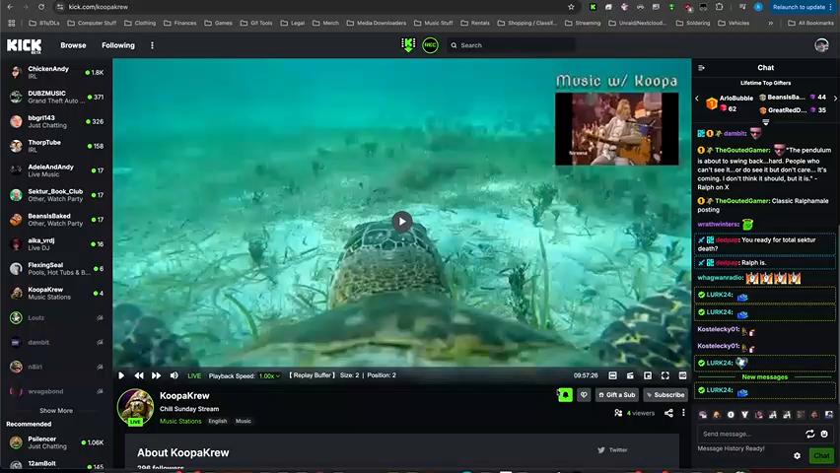Image resolution: width=840 pixels, height=473 pixels.
Task: Collapse the chat panel icon
Action: 701,68
